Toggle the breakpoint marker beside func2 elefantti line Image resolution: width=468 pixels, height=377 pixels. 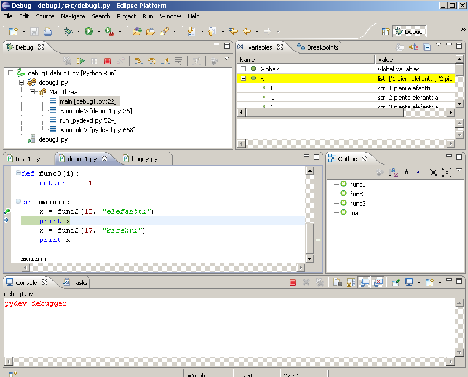coord(7,211)
